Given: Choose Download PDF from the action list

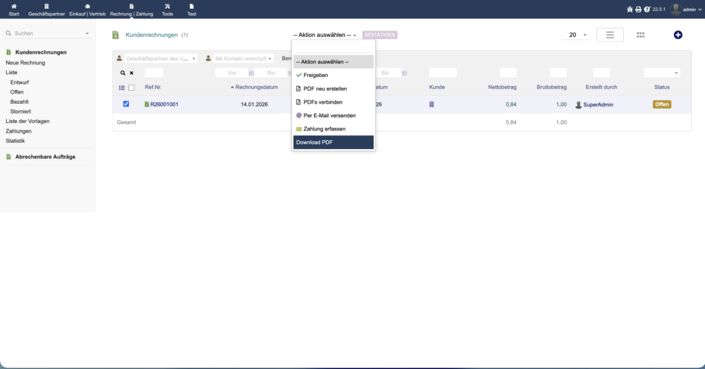Looking at the screenshot, I should 333,142.
